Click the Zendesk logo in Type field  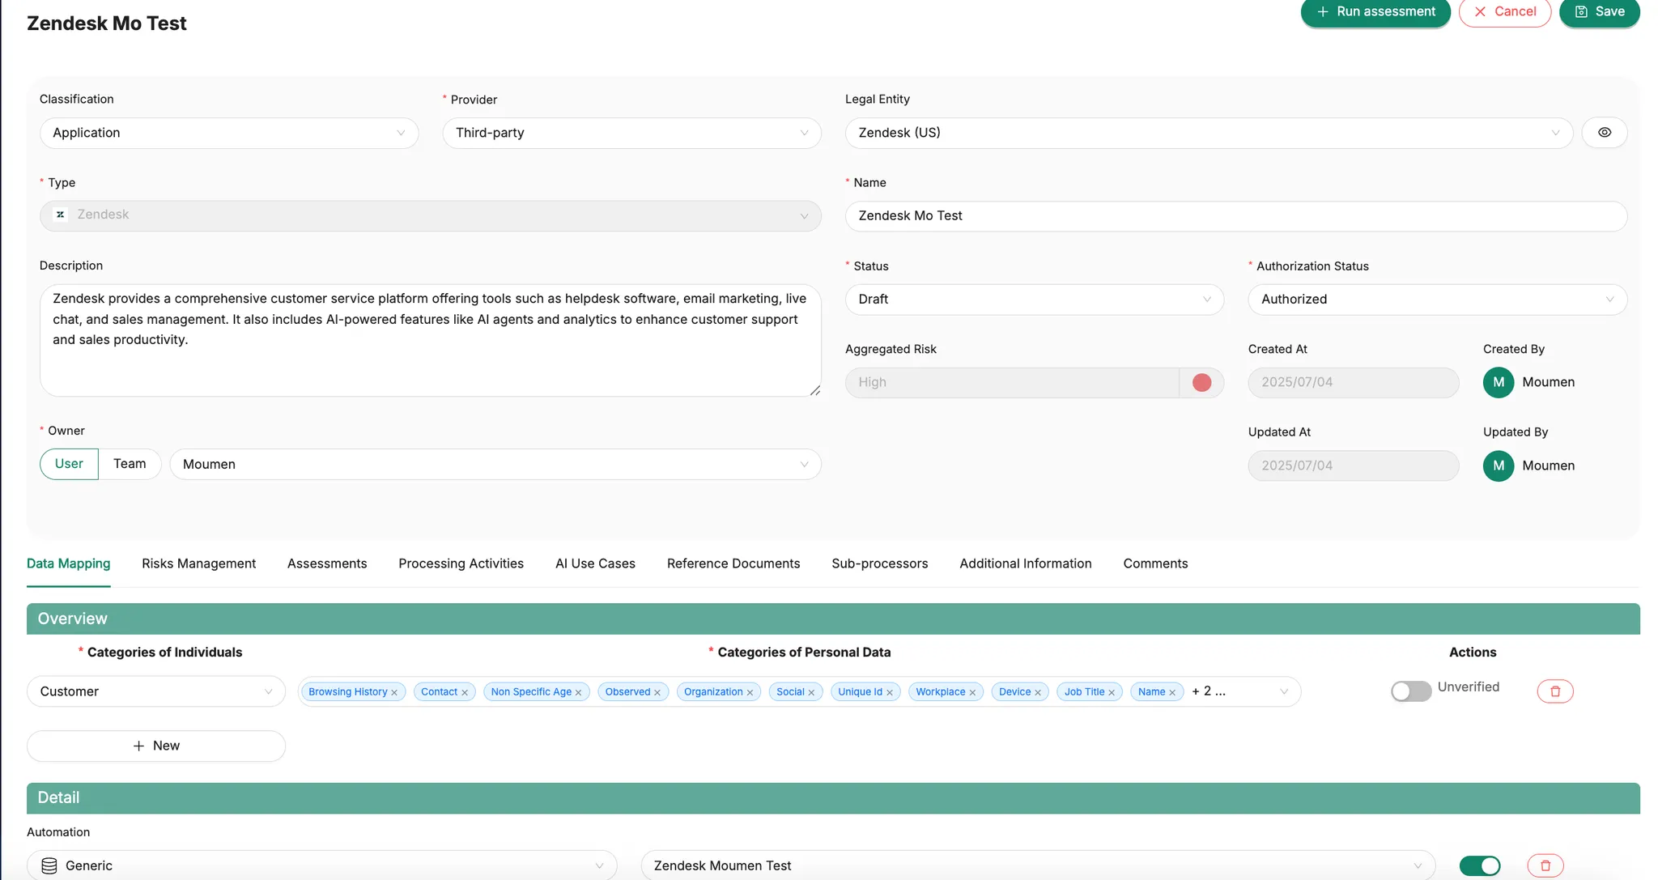(60, 215)
